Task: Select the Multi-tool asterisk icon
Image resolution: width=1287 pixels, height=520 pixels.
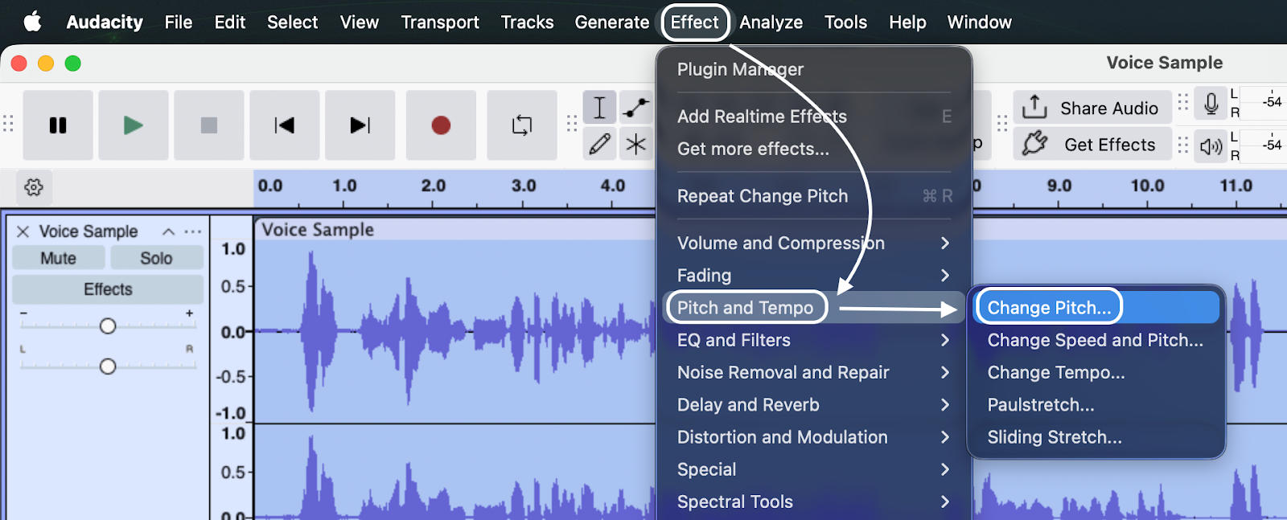Action: coord(636,145)
